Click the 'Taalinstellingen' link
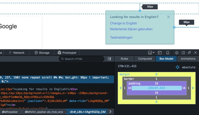This screenshot has height=115, width=199. [121, 37]
